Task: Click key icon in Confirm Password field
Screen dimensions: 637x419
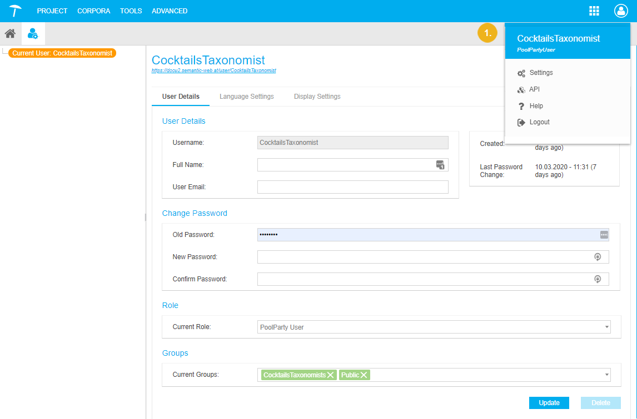Action: pos(598,279)
